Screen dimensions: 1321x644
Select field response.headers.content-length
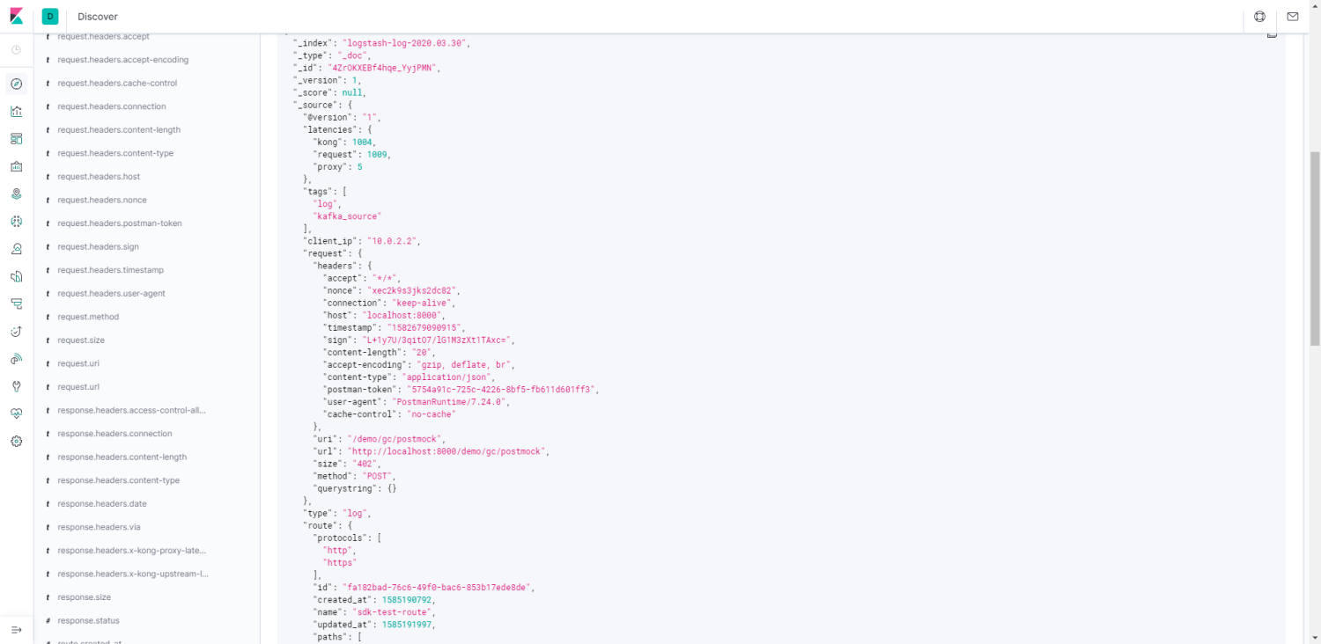122,457
